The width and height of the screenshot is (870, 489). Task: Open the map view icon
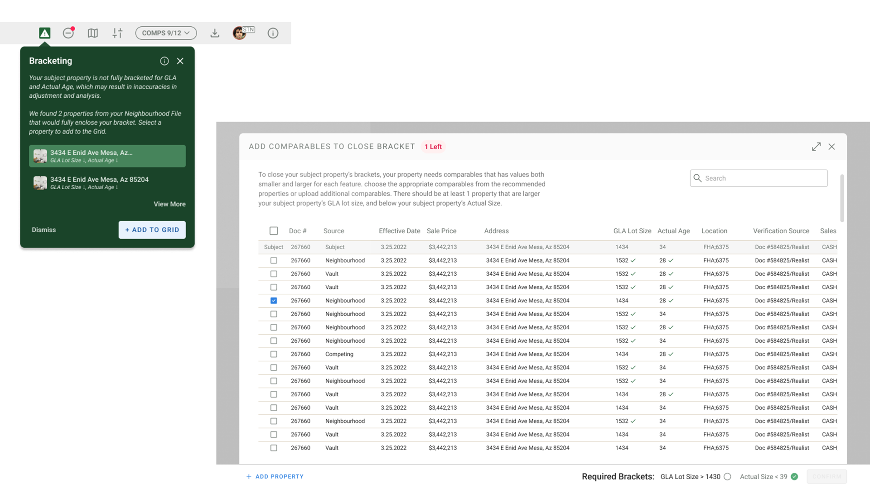[93, 33]
